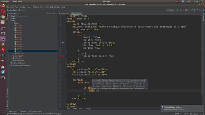Select the 12.html editor tab

coord(76,13)
